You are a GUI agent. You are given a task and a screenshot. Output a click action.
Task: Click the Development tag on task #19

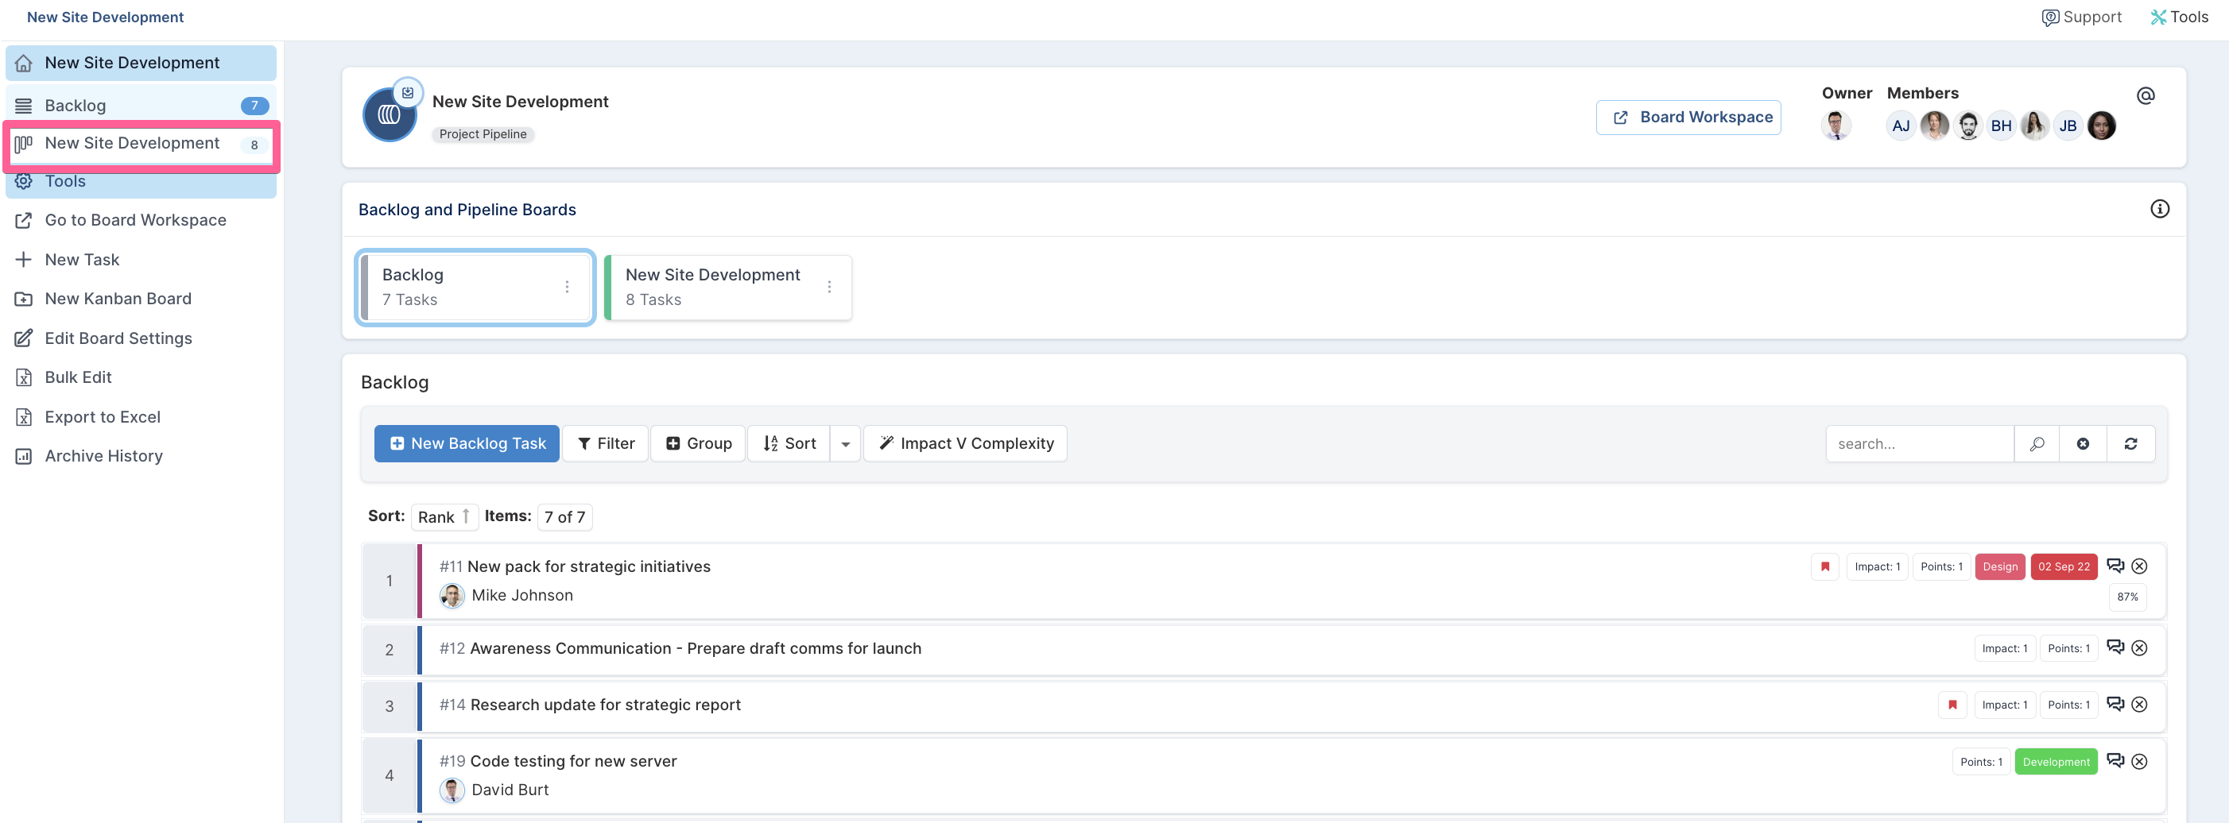2056,763
